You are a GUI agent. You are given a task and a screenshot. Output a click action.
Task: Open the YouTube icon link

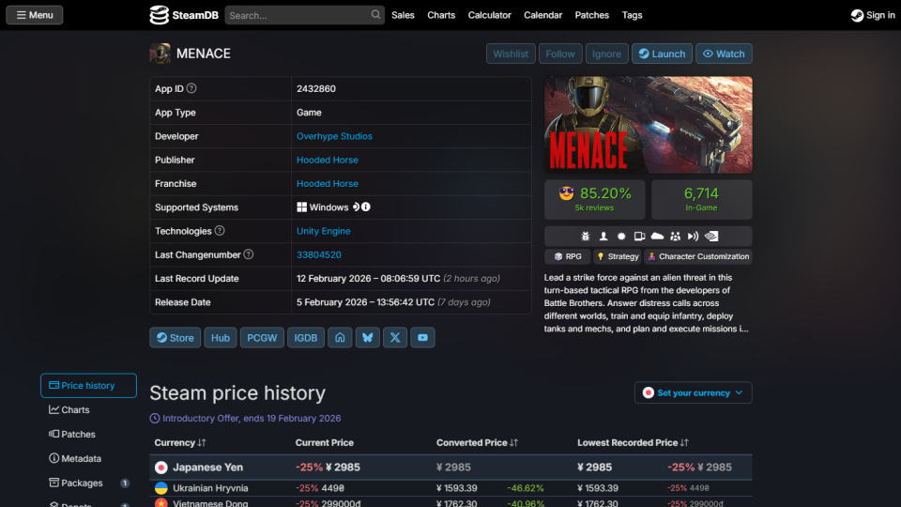pyautogui.click(x=422, y=338)
